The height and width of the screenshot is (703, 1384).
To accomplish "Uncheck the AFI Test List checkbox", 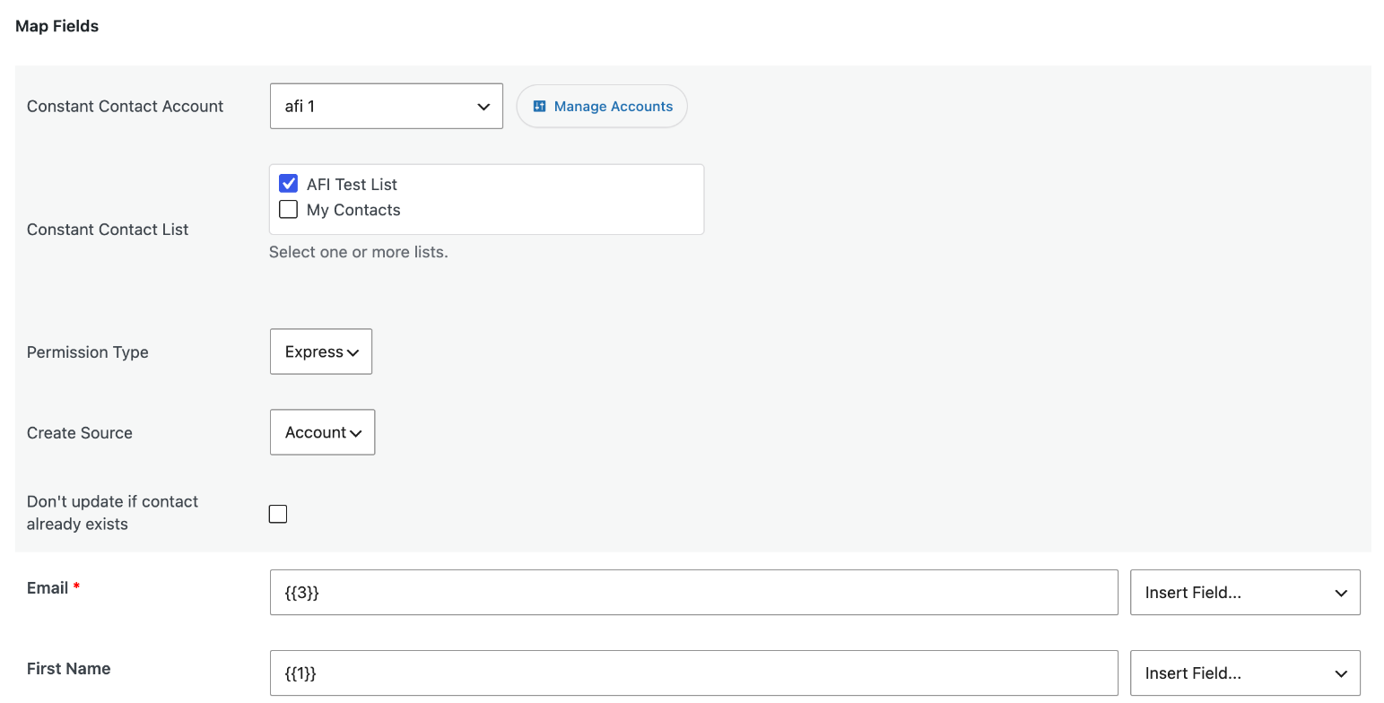I will [288, 184].
